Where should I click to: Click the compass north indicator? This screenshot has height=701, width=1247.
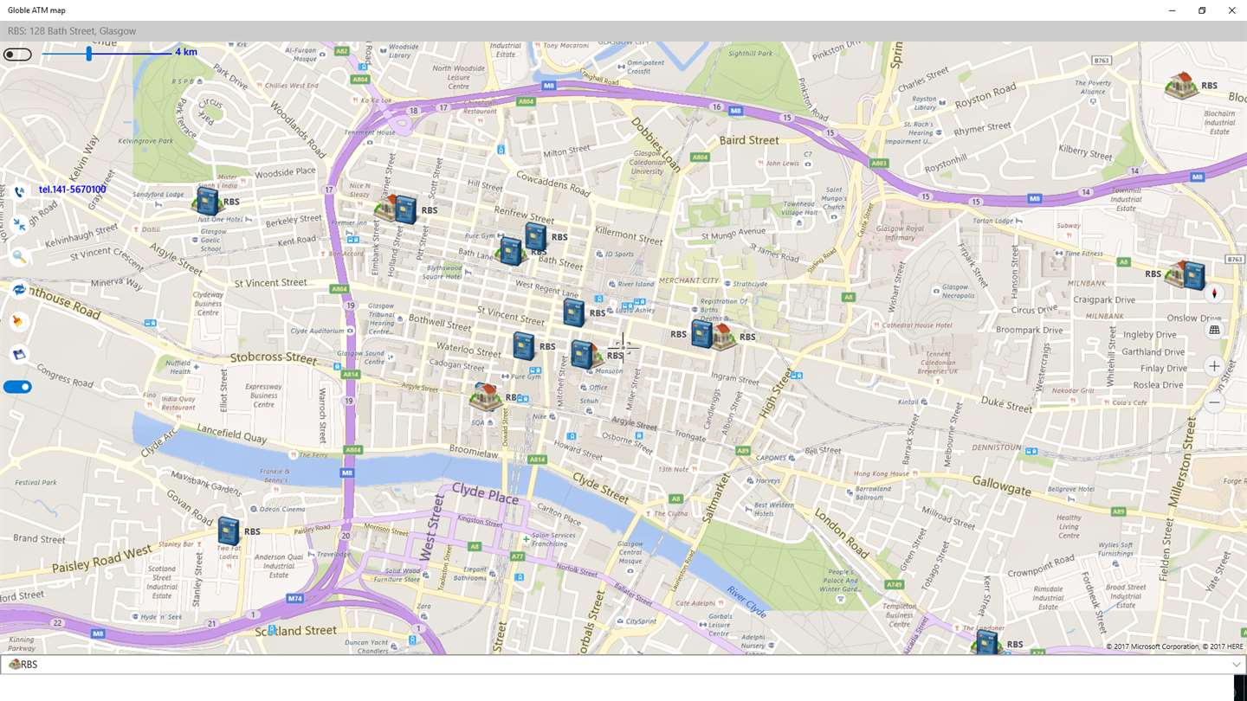[1214, 293]
